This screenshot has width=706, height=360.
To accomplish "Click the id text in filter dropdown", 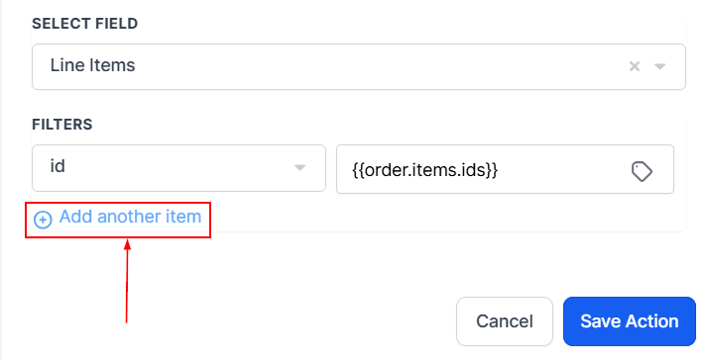I will click(58, 166).
